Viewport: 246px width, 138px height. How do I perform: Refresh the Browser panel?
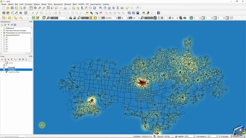[5, 25]
